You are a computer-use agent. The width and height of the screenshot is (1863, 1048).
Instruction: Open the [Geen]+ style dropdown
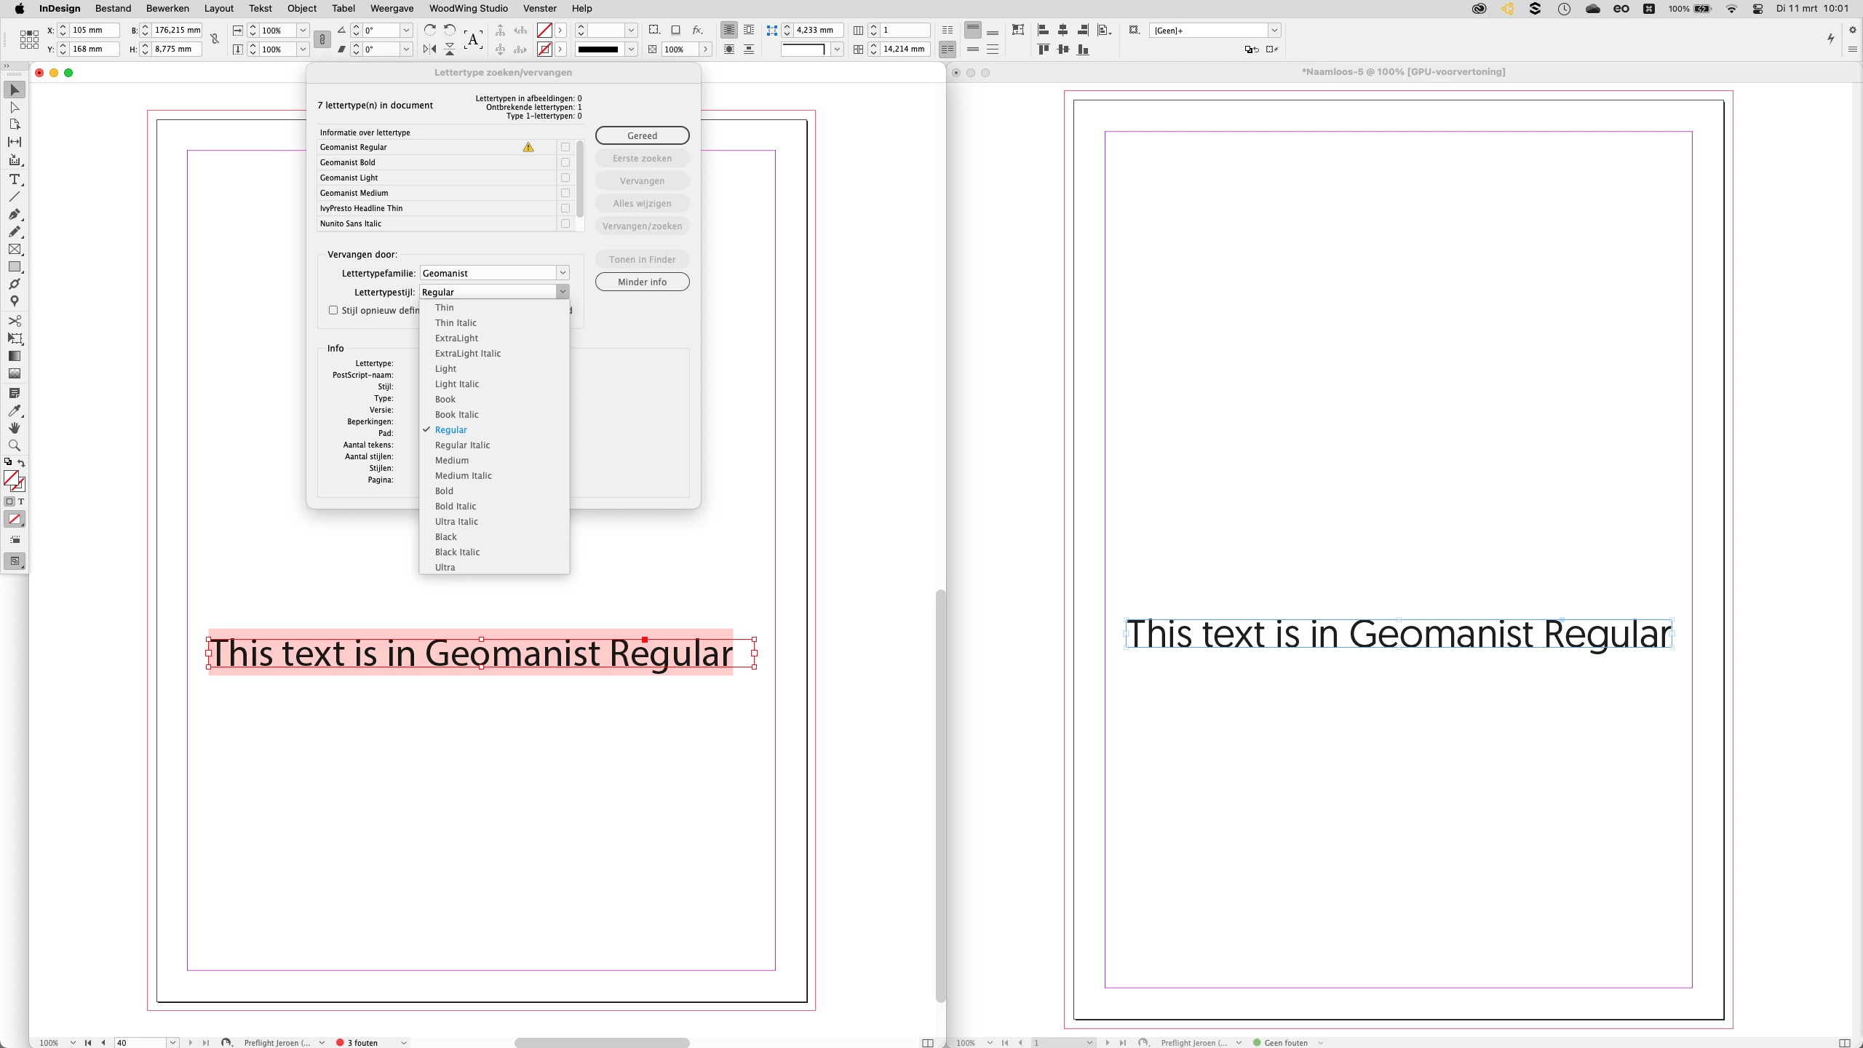(1274, 31)
